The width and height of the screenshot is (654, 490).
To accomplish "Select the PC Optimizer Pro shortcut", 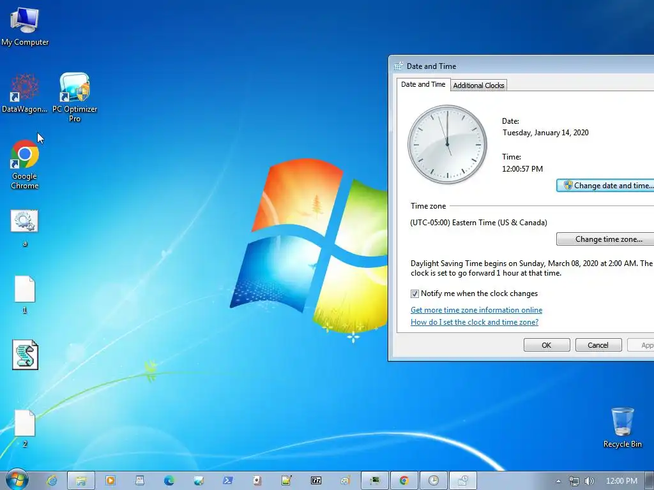I will (x=75, y=98).
